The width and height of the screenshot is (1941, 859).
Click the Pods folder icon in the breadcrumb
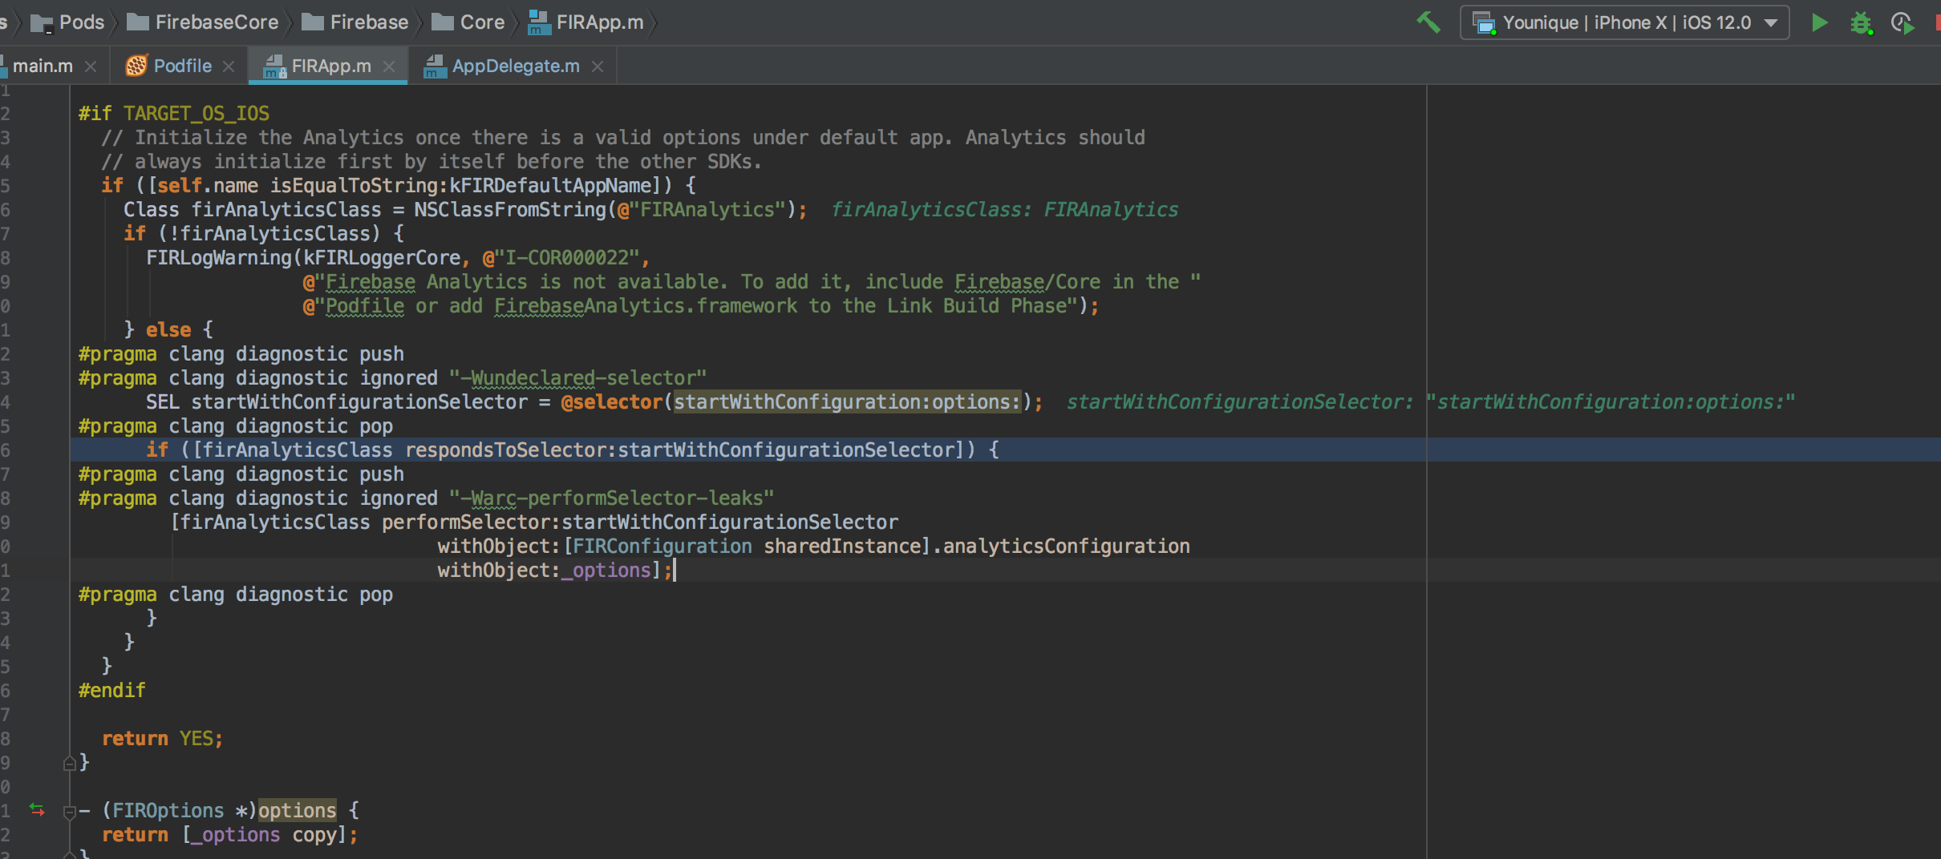coord(41,22)
